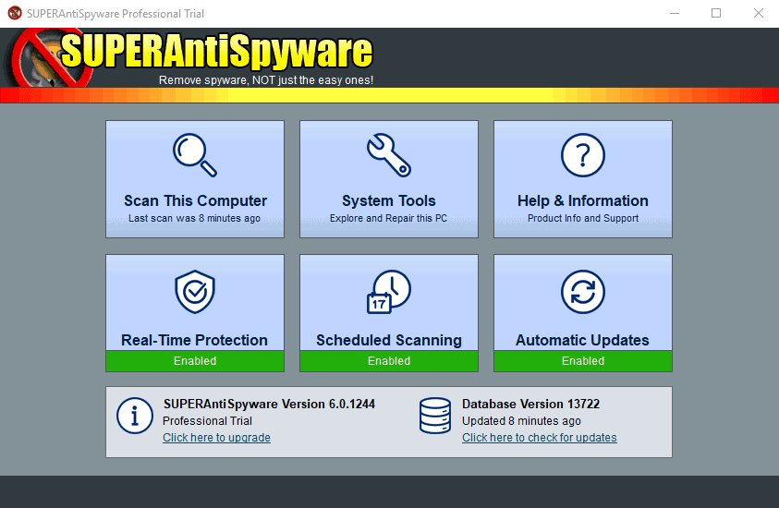
Task: Follow the Click here to upgrade link
Action: 216,438
